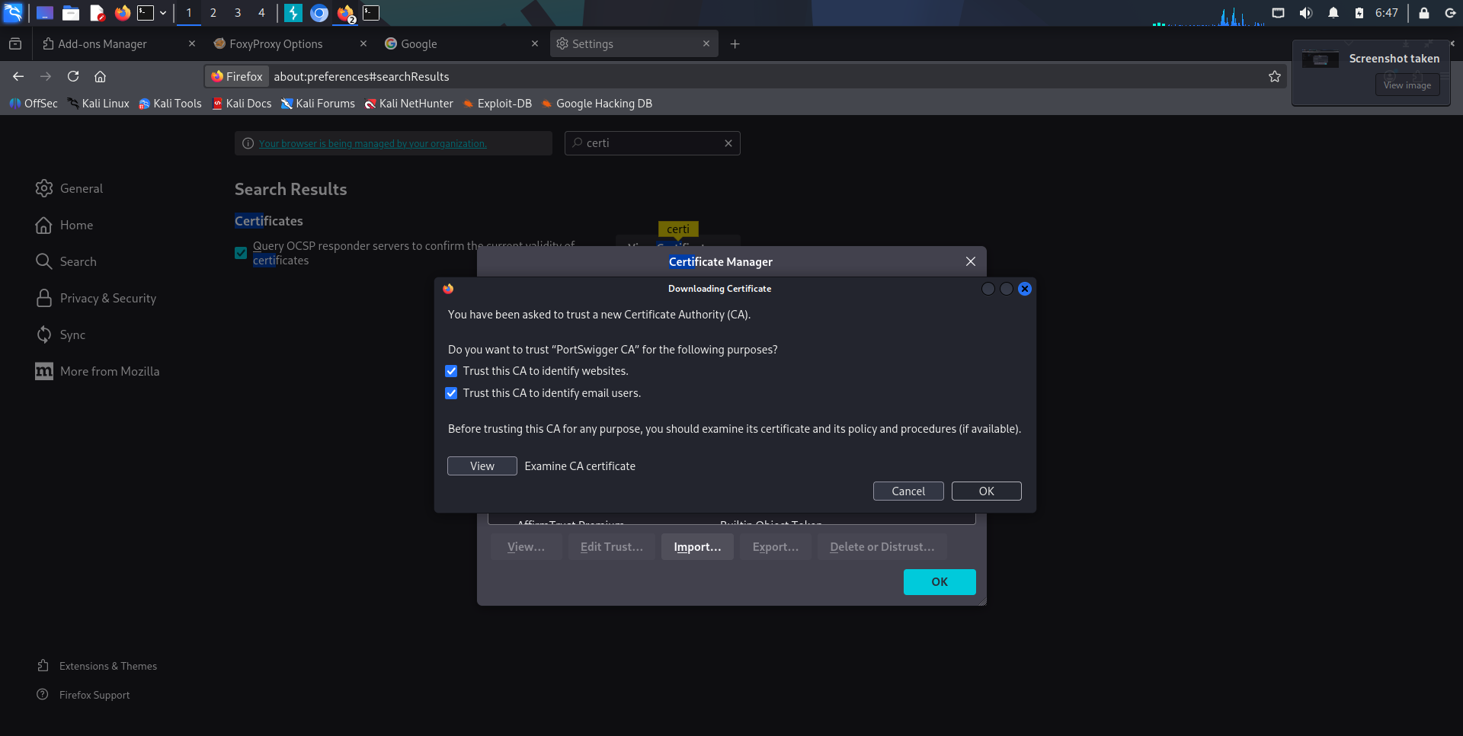The height and width of the screenshot is (736, 1463).
Task: Open the Home settings category
Action: pyautogui.click(x=65, y=225)
